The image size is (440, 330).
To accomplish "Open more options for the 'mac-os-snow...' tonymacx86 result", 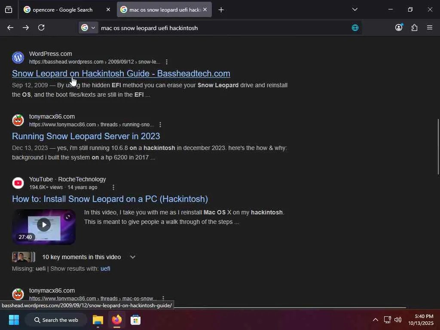I will pyautogui.click(x=163, y=298).
